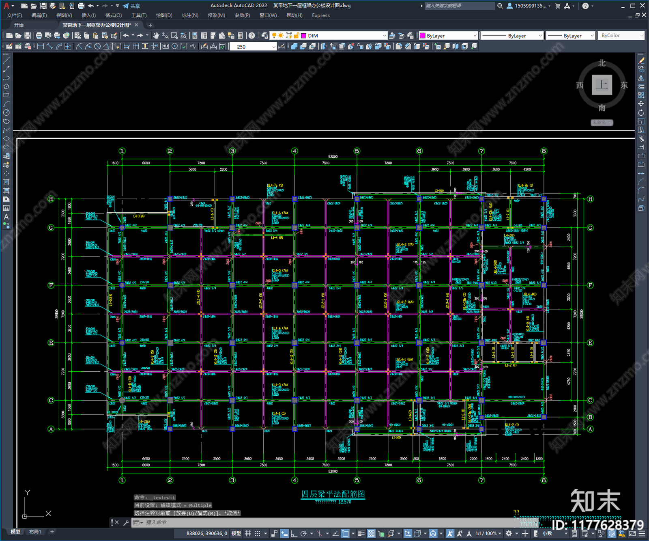649x541 pixels.
Task: Open the ByLayer linetype dropdown
Action: tap(540, 36)
